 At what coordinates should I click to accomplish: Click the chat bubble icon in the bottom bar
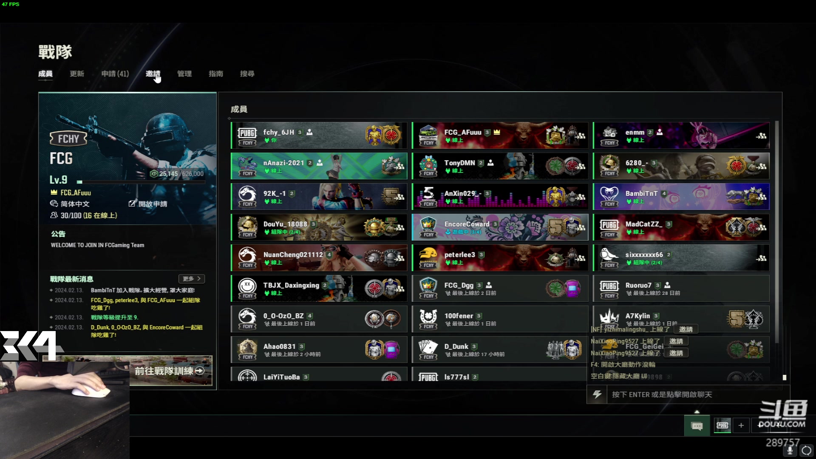tap(697, 426)
